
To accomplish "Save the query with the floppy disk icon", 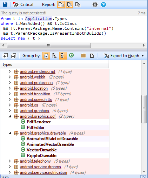I will [5, 5].
